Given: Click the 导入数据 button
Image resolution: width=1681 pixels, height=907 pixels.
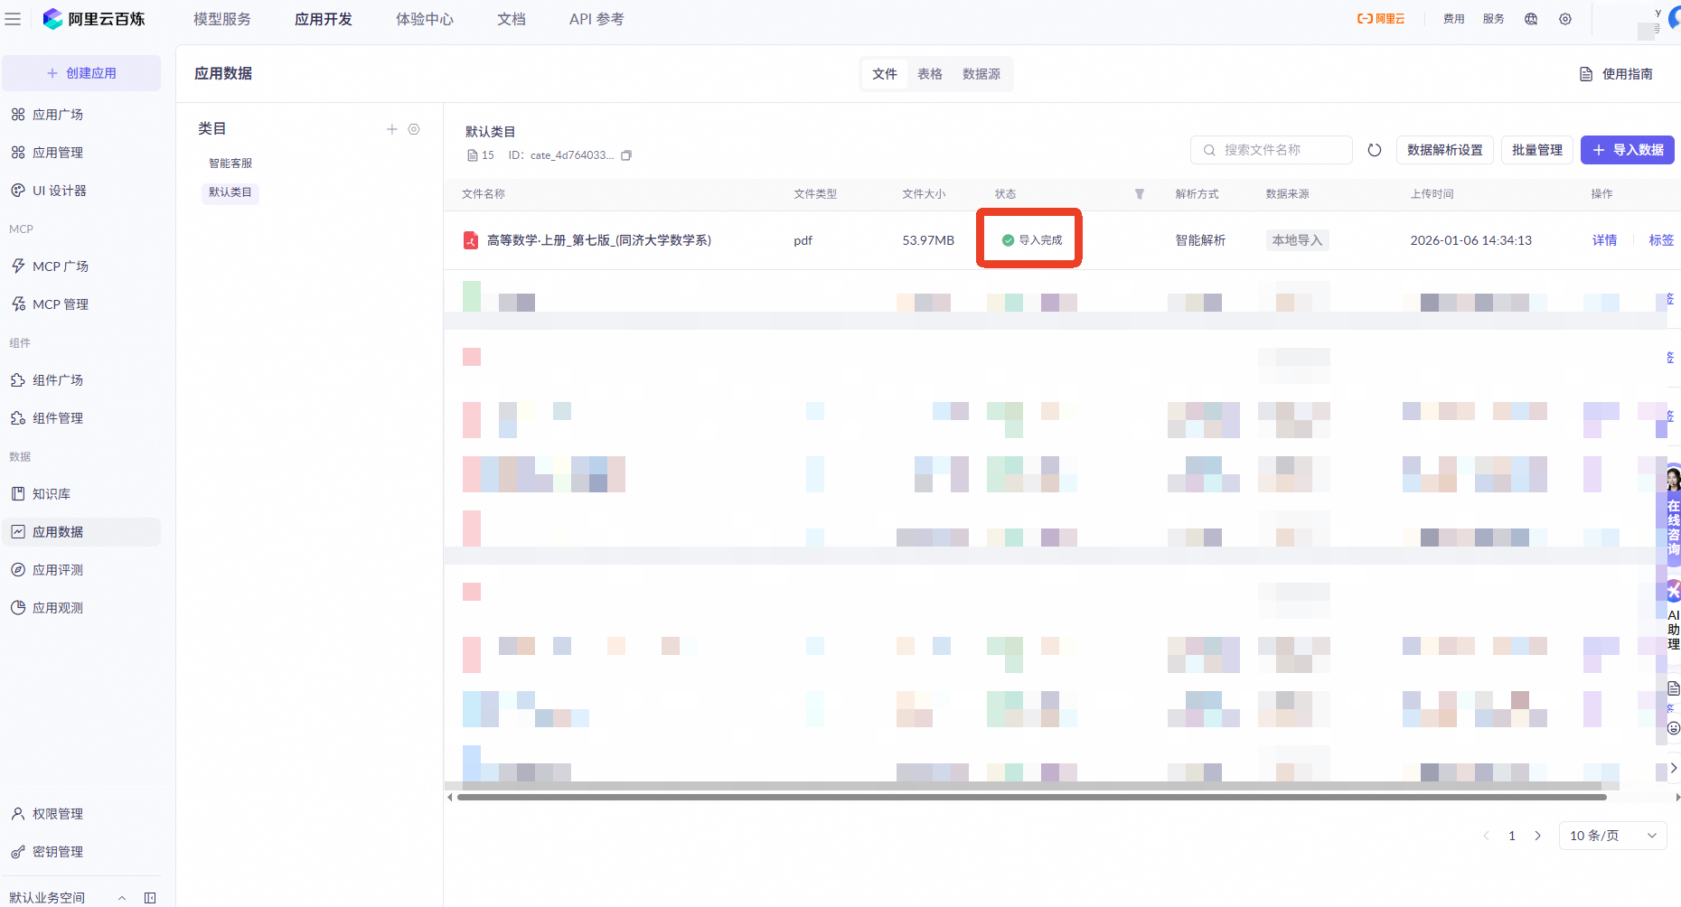Looking at the screenshot, I should [1628, 150].
